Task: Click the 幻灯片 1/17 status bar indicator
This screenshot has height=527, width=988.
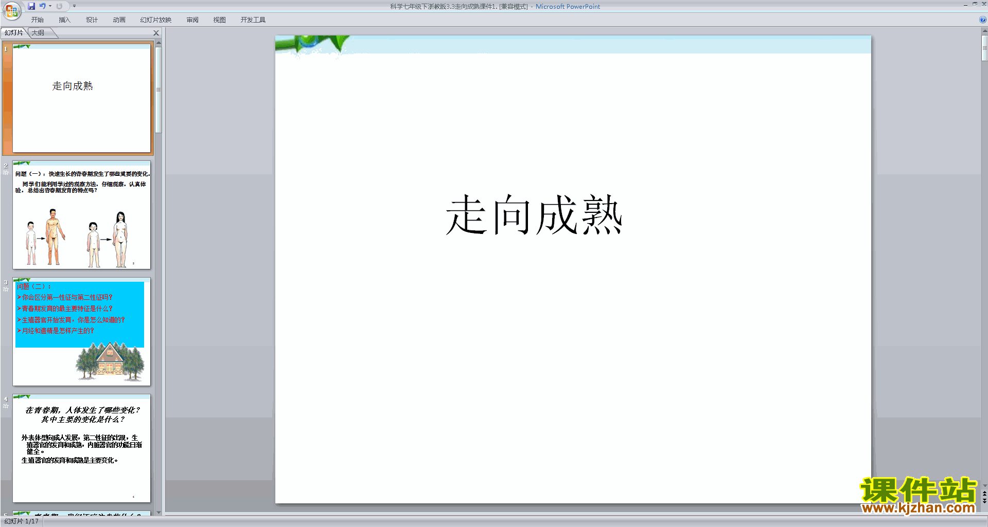Action: pyautogui.click(x=22, y=521)
